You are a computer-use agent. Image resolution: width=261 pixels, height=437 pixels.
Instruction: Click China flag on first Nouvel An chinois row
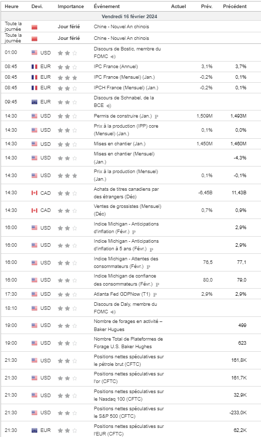pos(34,27)
